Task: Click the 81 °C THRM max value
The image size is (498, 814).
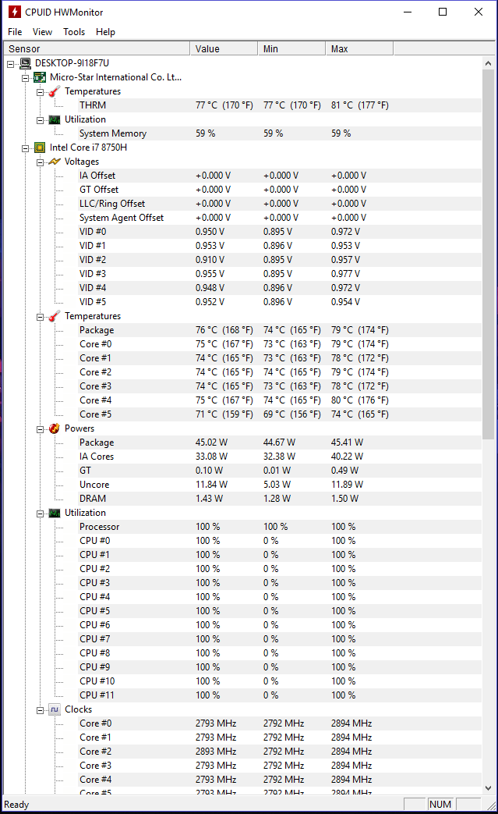Action: [x=360, y=105]
